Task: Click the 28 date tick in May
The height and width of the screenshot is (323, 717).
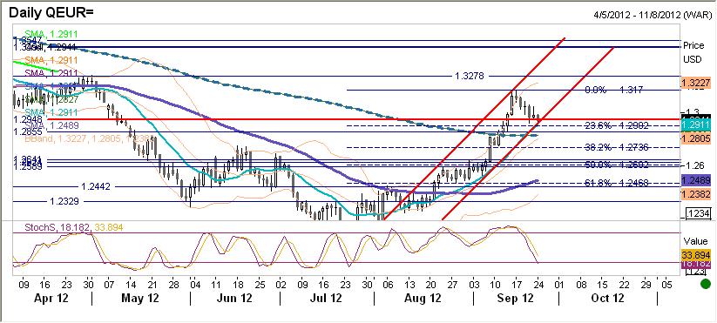Action: (x=172, y=284)
